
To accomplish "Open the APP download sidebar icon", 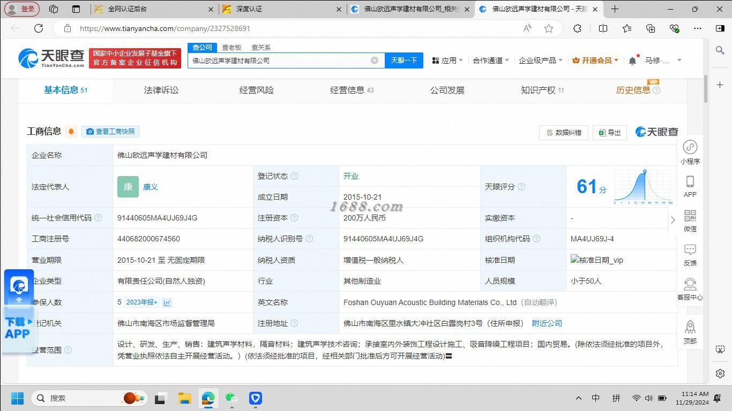I will [690, 186].
